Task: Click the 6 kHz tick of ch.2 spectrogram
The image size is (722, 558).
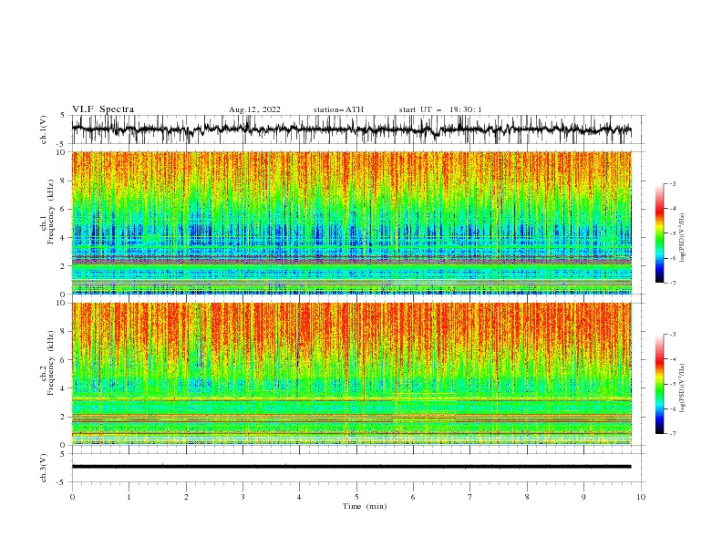Action: tap(64, 360)
